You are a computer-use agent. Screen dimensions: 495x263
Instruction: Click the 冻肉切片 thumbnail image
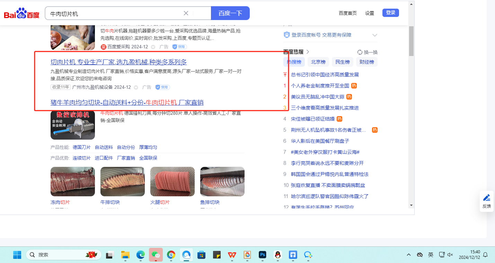pos(73,182)
